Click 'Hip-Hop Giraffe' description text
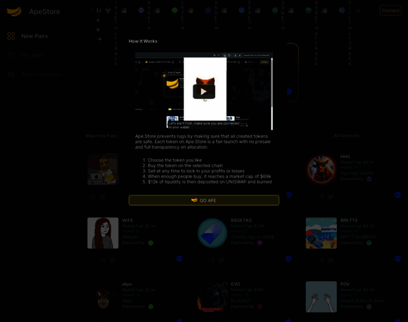 coord(357,173)
